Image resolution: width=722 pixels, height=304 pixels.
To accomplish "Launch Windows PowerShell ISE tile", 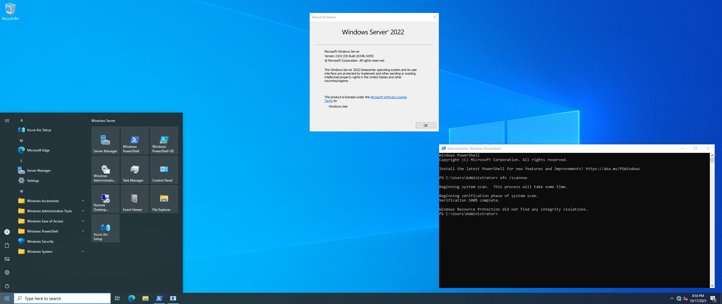I will click(164, 140).
